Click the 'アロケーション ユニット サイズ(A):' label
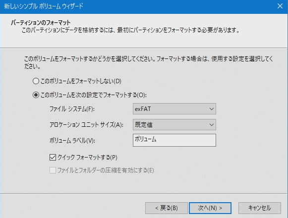 tap(87, 125)
